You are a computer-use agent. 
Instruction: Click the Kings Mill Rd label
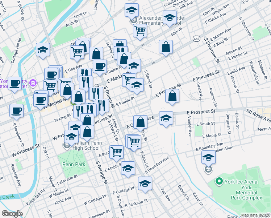point(36,197)
